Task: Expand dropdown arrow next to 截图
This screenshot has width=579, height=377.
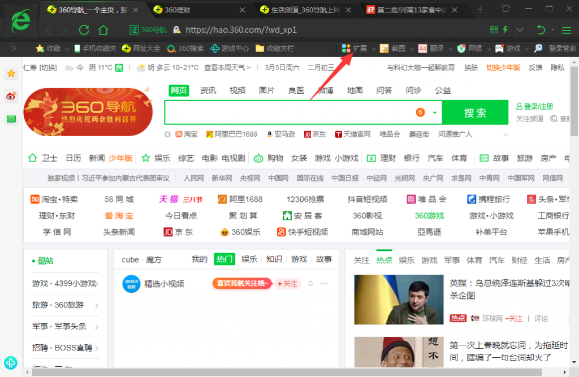Action: click(x=412, y=49)
